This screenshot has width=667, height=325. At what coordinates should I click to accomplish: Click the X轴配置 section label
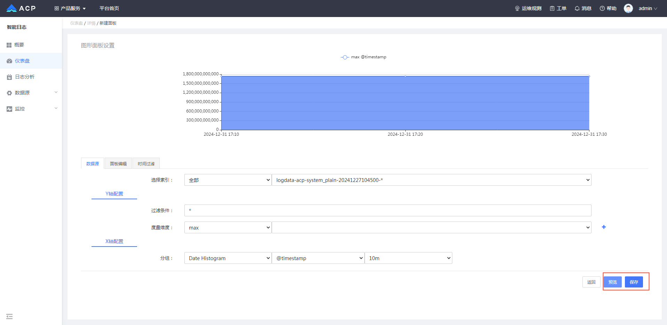coord(114,241)
